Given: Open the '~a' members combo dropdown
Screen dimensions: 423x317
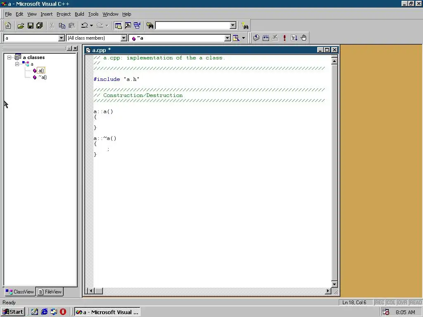Looking at the screenshot, I should pos(228,38).
